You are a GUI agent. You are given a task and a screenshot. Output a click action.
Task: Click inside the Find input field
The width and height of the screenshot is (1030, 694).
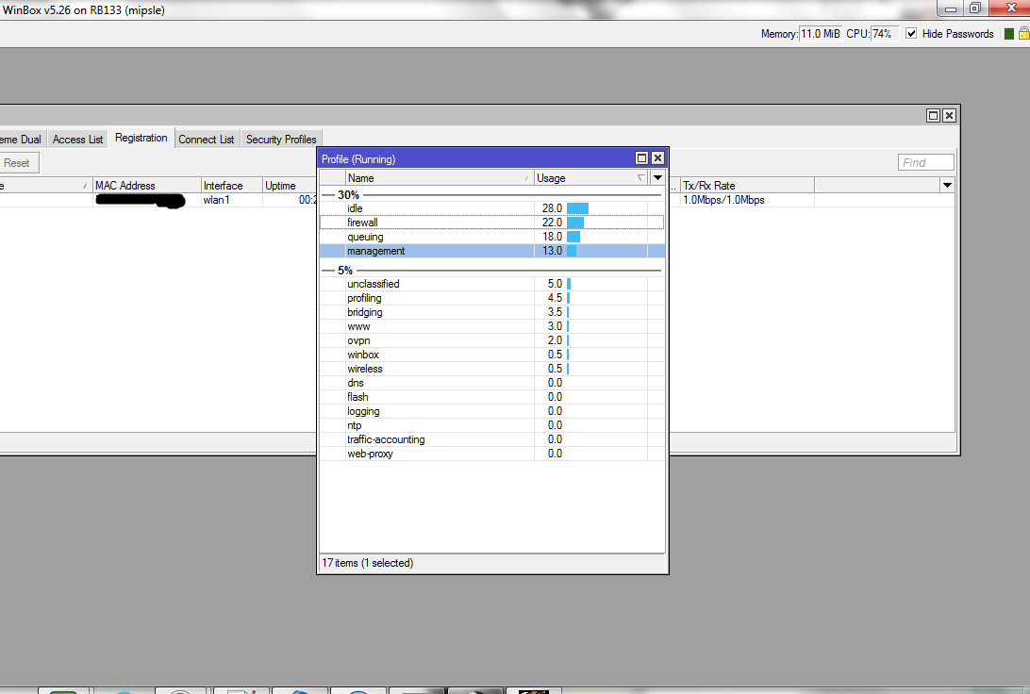pos(924,161)
